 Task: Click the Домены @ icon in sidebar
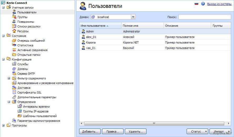click(14, 69)
